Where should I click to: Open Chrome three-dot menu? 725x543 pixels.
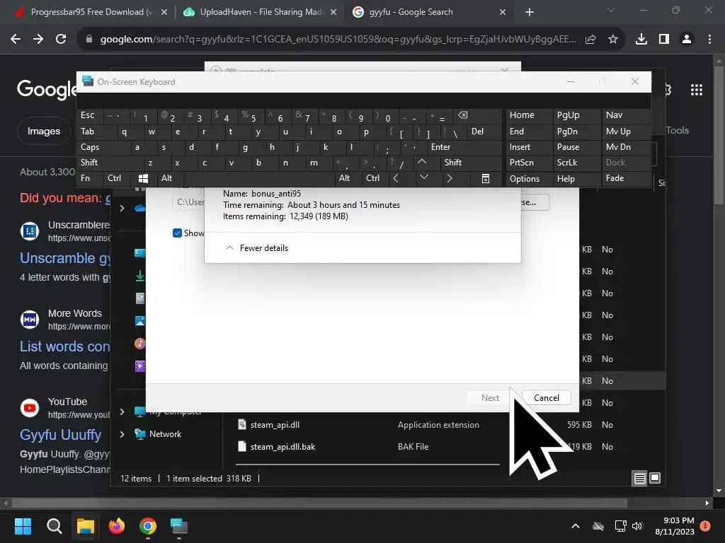[x=709, y=40]
